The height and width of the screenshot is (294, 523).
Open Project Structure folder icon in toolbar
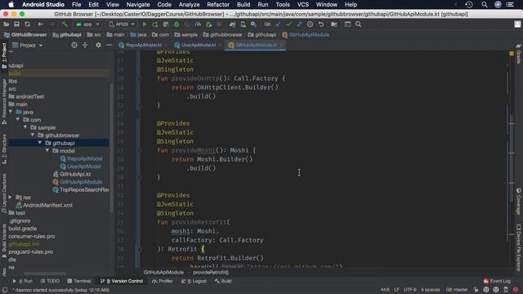tap(334, 24)
